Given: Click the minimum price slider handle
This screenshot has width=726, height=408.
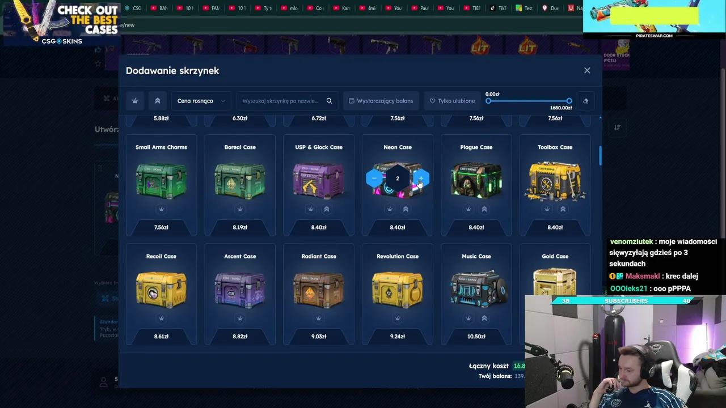Looking at the screenshot, I should (x=488, y=101).
